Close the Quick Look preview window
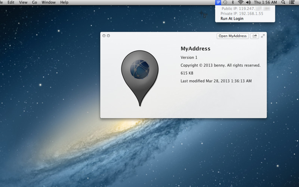This screenshot has width=299, height=187. (x=104, y=36)
